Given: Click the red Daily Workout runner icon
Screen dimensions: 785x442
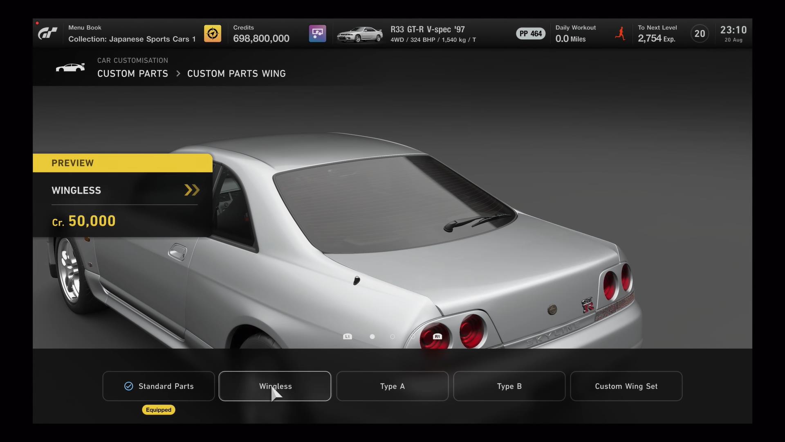Looking at the screenshot, I should pyautogui.click(x=620, y=34).
